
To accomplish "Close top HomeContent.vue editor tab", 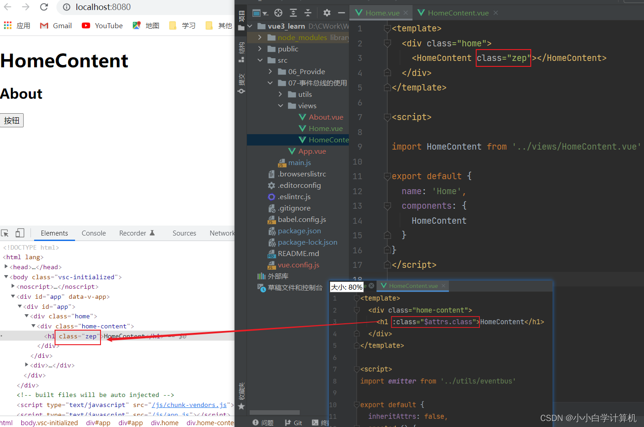I will (496, 13).
